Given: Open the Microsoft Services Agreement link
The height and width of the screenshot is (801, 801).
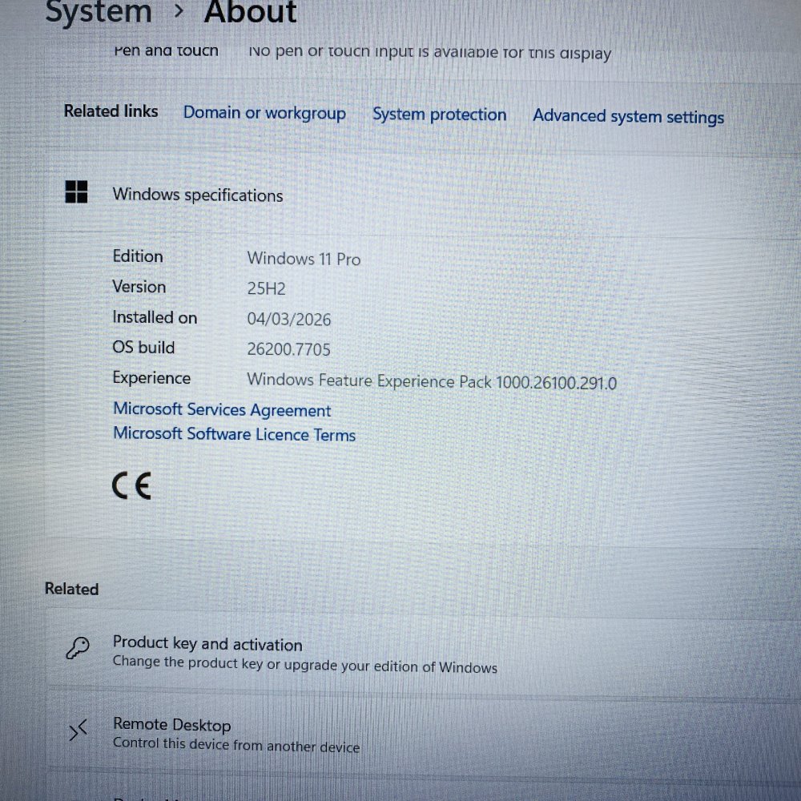Looking at the screenshot, I should coord(222,409).
